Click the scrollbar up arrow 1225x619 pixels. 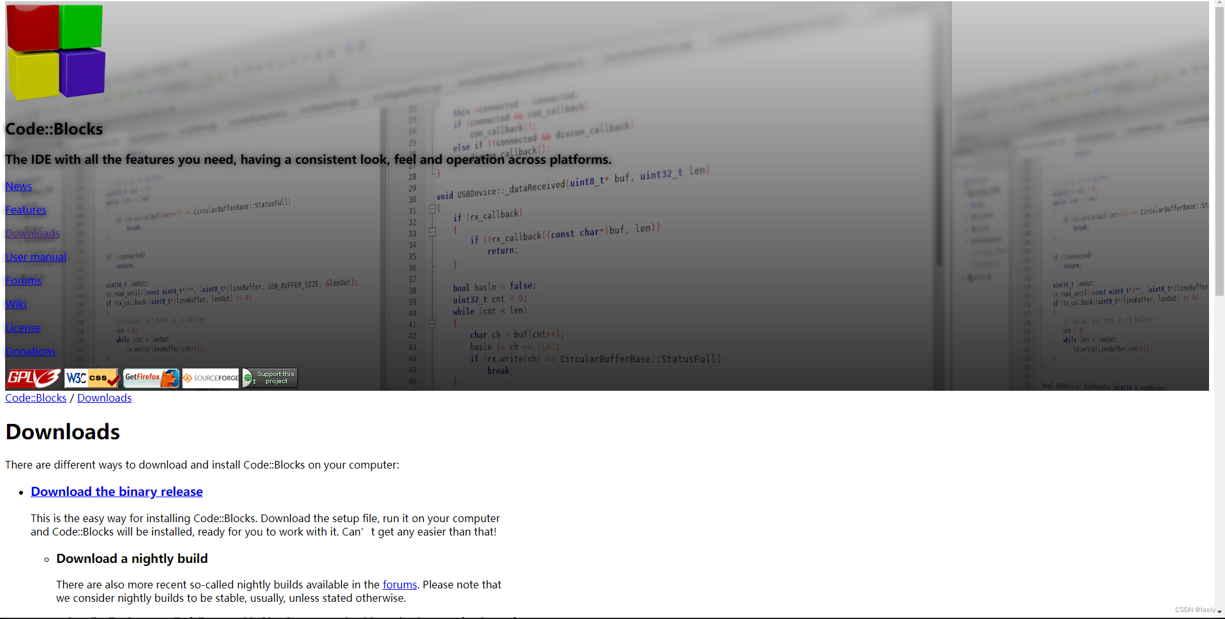[1219, 4]
